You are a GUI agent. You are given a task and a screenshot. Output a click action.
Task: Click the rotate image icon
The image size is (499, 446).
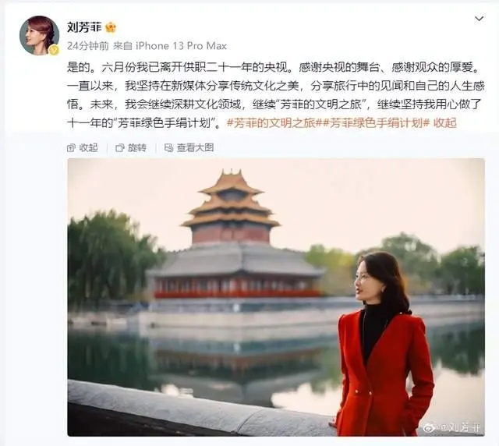coord(120,147)
